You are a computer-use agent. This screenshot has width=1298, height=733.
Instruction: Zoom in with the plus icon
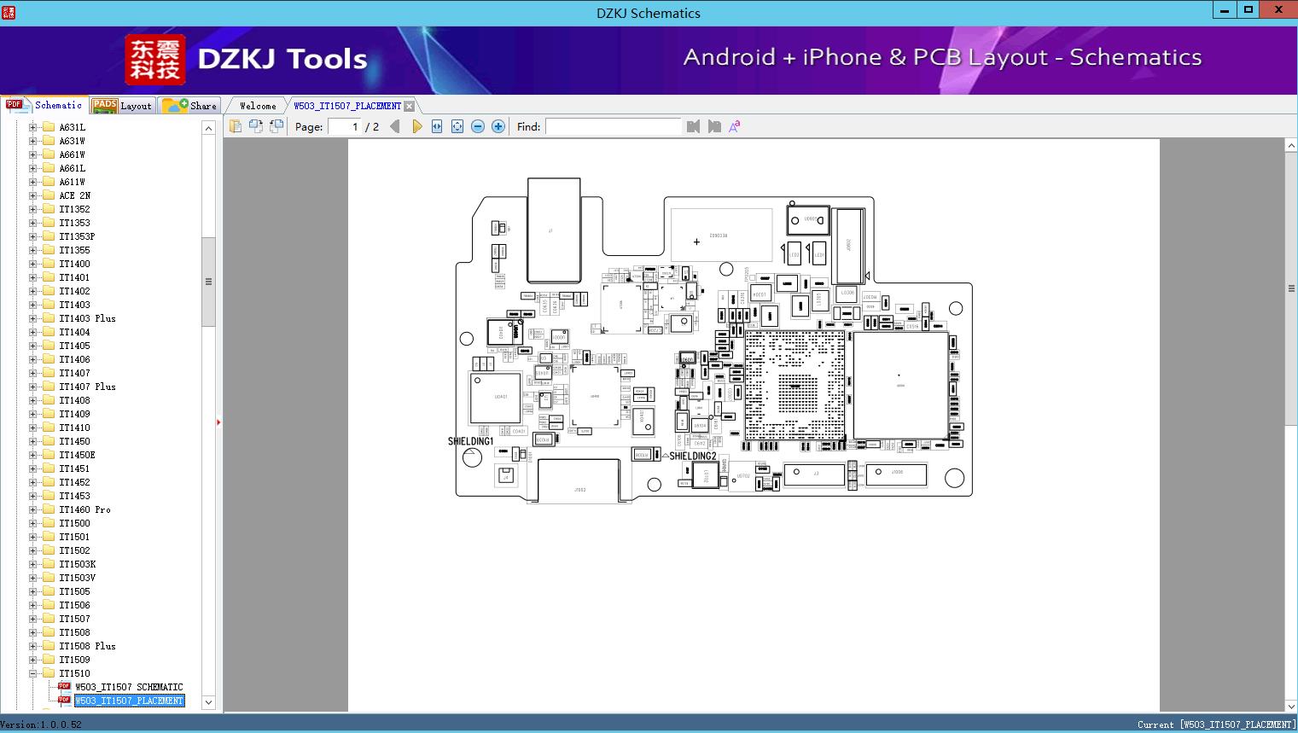pos(498,126)
